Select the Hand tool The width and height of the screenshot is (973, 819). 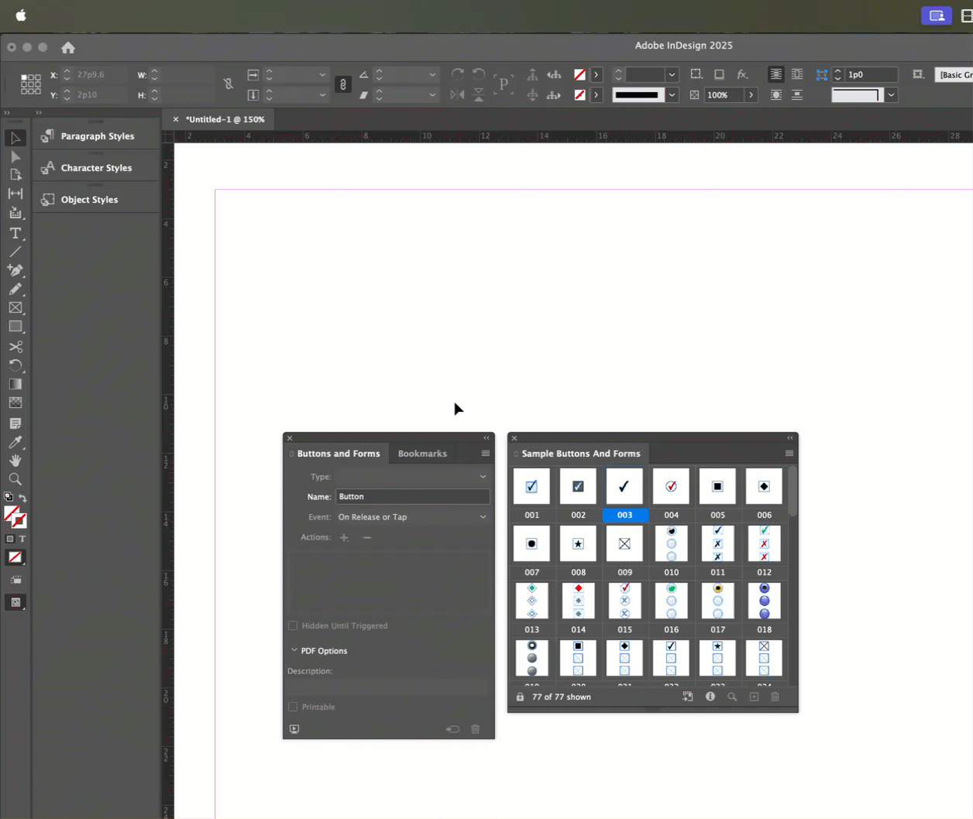point(15,461)
